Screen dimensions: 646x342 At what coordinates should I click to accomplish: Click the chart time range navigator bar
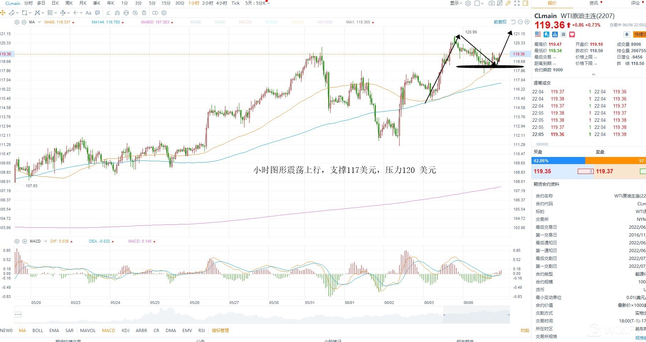coord(262,315)
